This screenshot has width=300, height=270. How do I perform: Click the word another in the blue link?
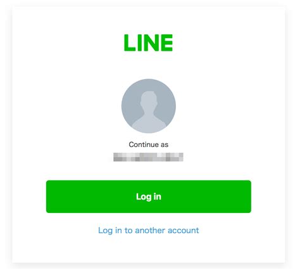150,230
